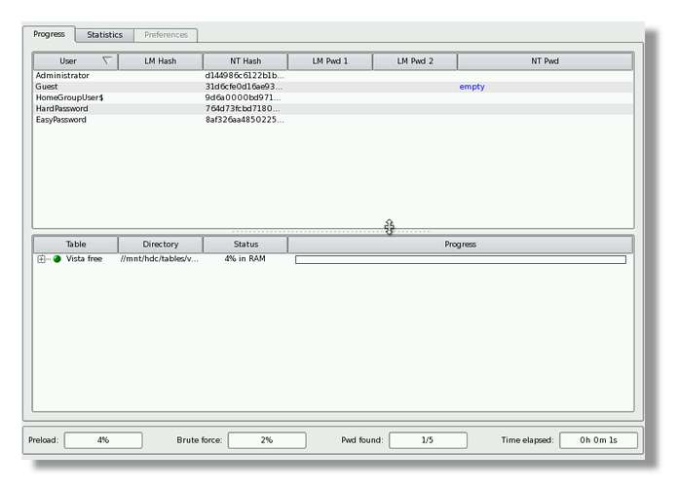Click the Vista free table progress bar
Viewport: 679px width, 490px height.
pyautogui.click(x=460, y=259)
